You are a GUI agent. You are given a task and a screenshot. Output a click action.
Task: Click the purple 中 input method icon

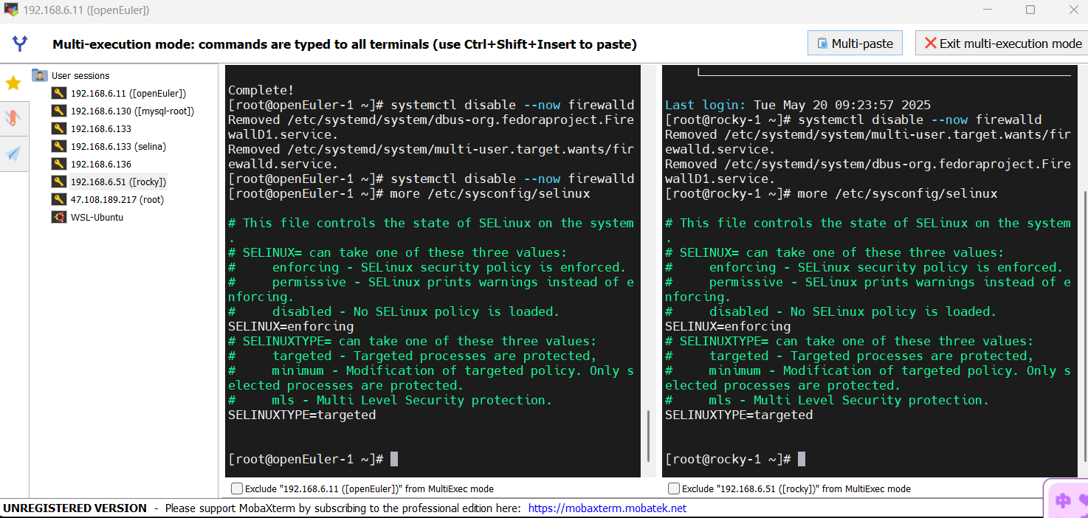coord(1063,501)
